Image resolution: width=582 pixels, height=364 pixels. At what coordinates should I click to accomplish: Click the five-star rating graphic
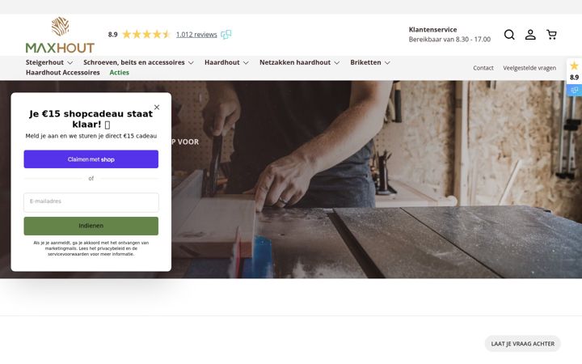click(x=145, y=35)
